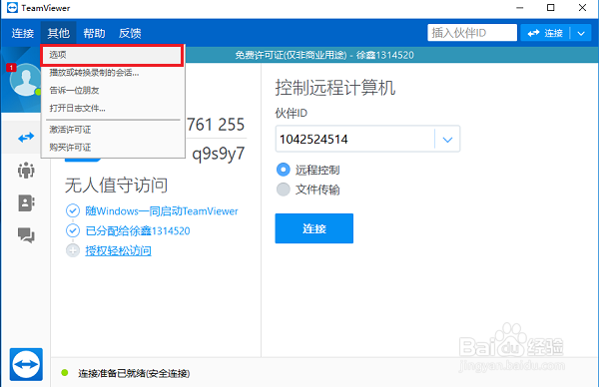Open the Remote Control sidebar tab arrows icon
The image size is (599, 387).
click(x=26, y=137)
